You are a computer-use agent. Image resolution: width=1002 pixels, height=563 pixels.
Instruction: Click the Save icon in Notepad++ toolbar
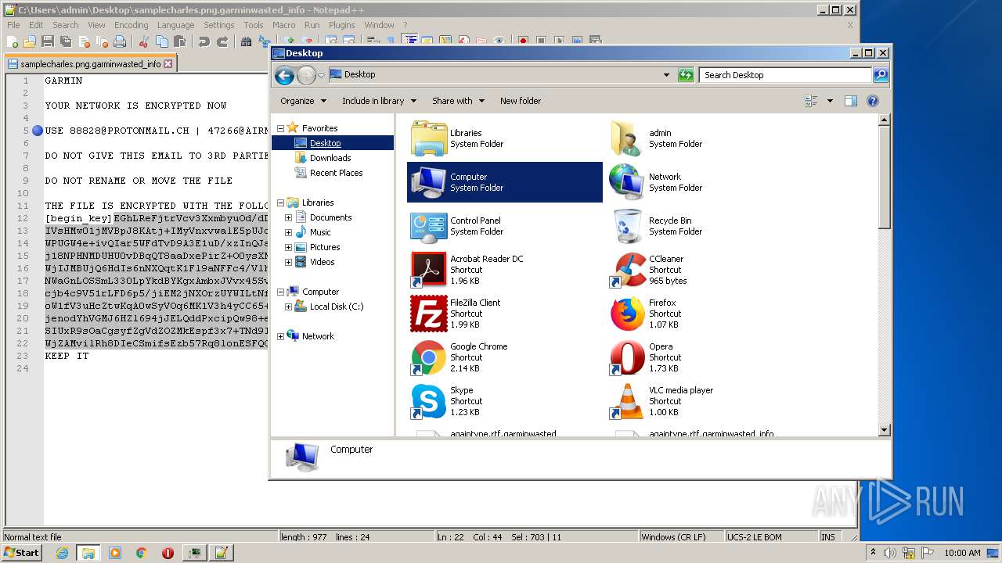[48, 41]
